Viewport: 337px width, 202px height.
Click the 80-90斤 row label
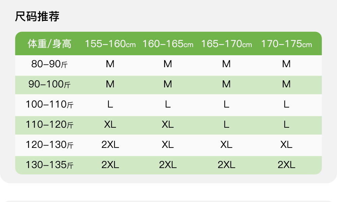click(x=50, y=64)
